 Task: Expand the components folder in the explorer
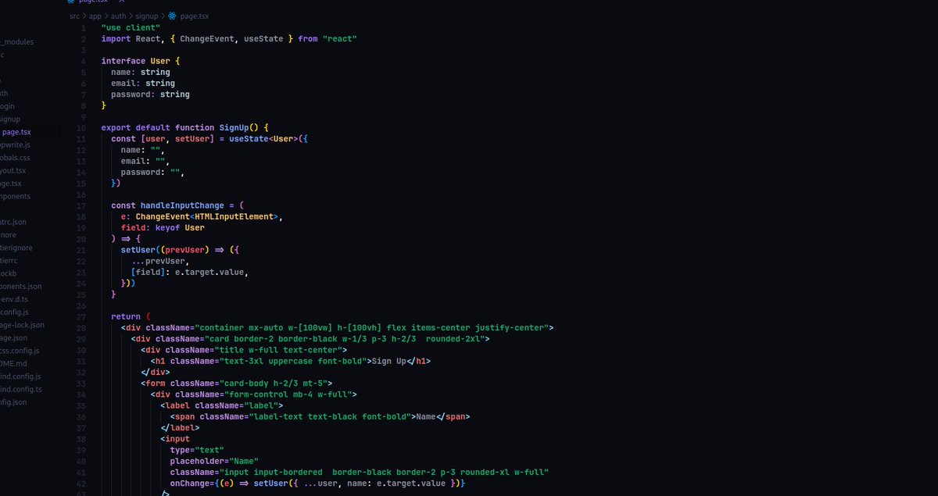point(16,196)
